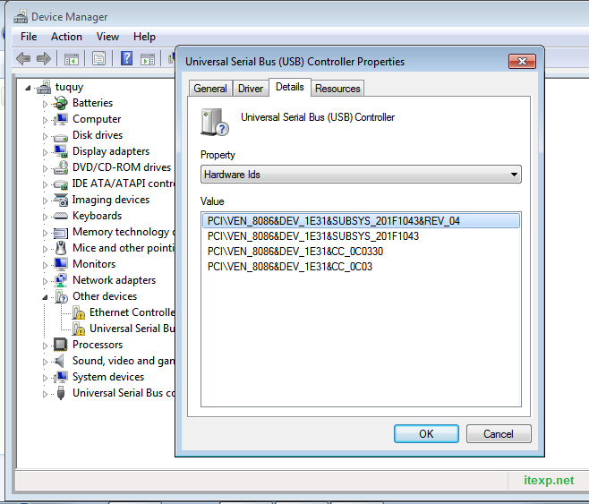Switch to the General tab
The image size is (589, 504).
tap(210, 89)
